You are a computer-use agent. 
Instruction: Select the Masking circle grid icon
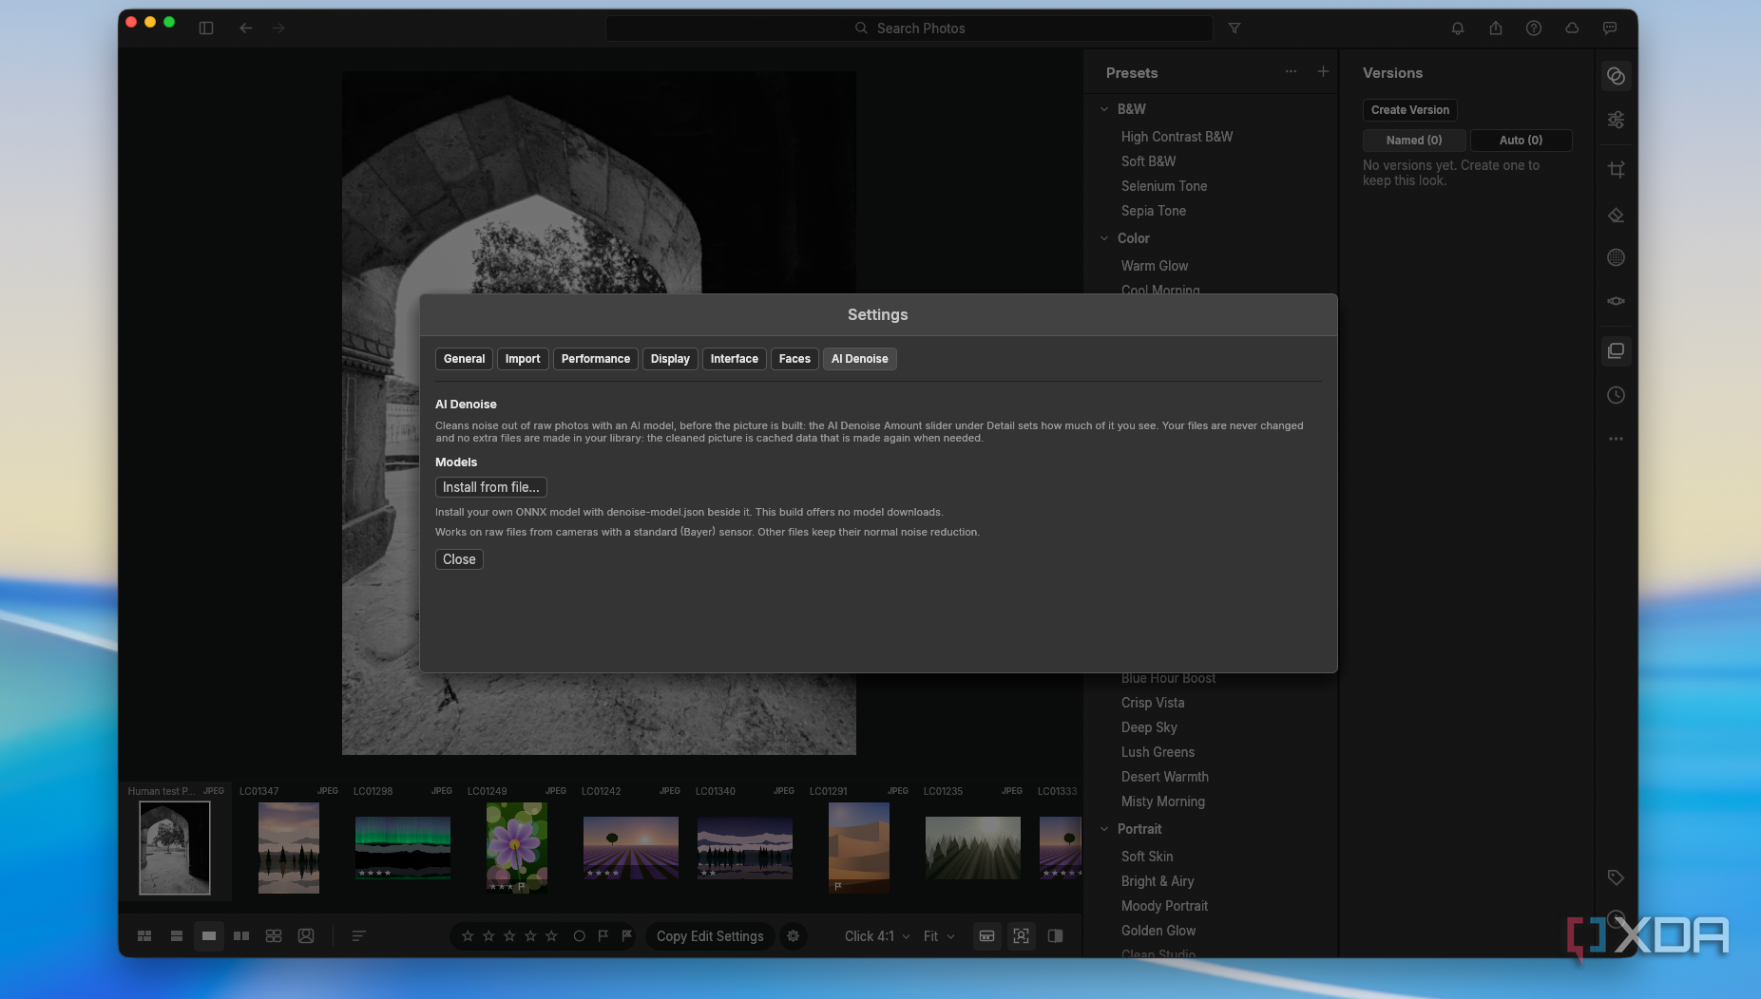coord(1616,257)
